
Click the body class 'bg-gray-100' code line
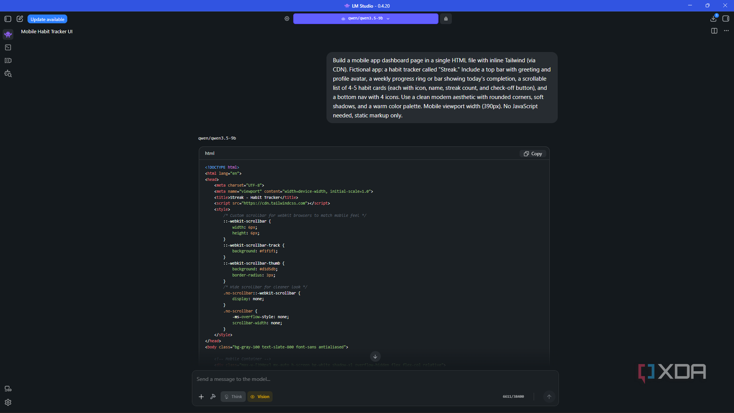click(x=277, y=347)
